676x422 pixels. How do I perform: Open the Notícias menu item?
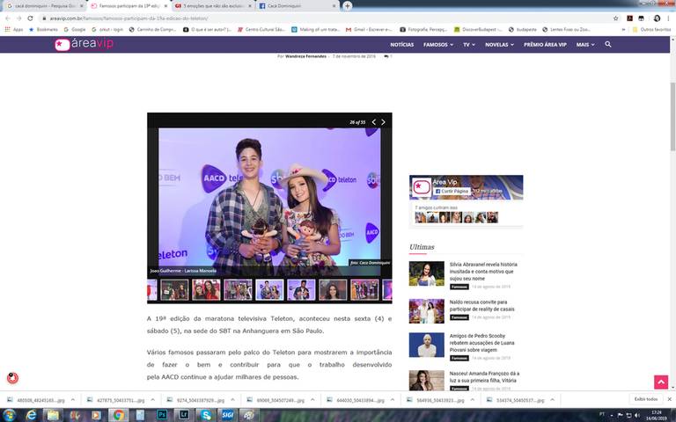[401, 45]
